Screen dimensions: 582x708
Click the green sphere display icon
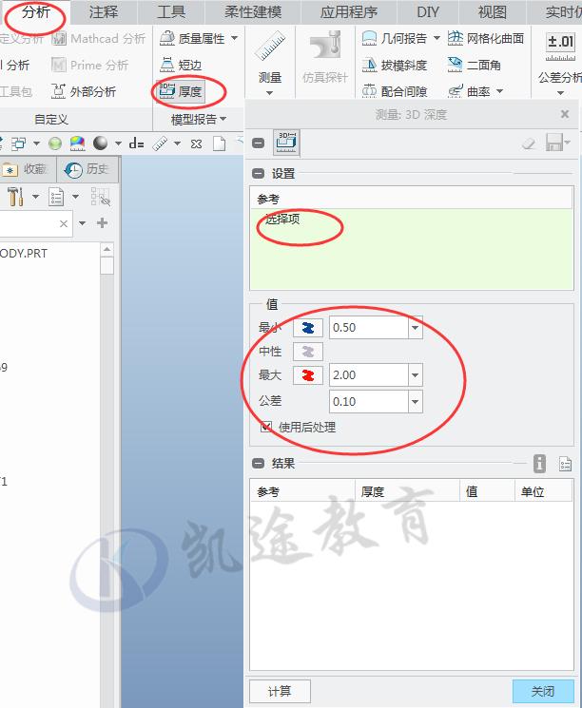[55, 144]
